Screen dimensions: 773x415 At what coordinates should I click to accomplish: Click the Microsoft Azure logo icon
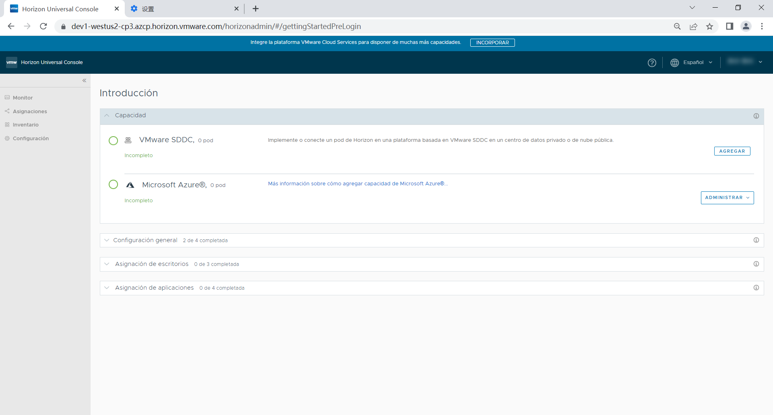130,185
